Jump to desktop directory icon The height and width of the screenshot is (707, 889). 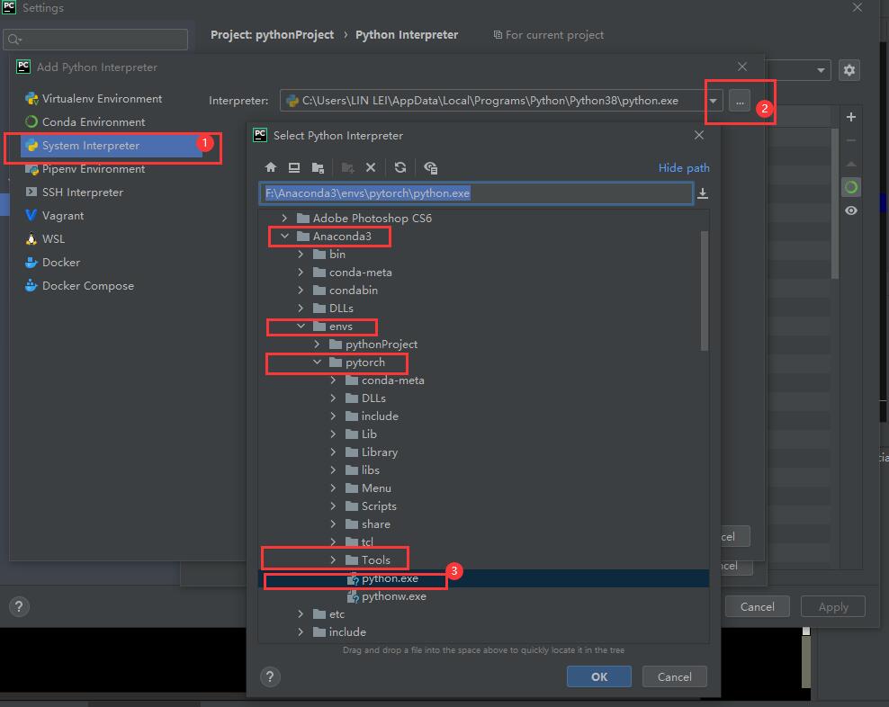coord(294,167)
